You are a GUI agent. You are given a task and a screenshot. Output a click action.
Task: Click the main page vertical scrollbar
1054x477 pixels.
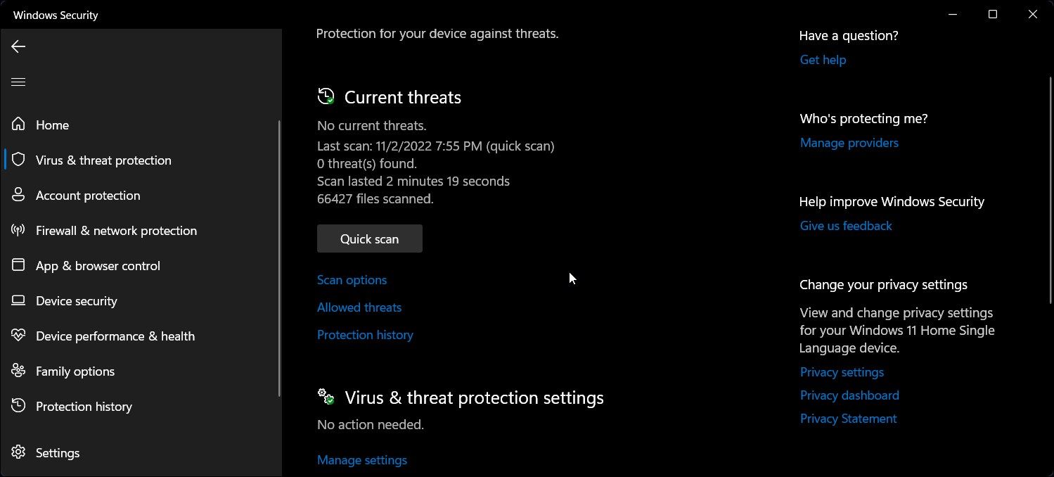(1050, 190)
